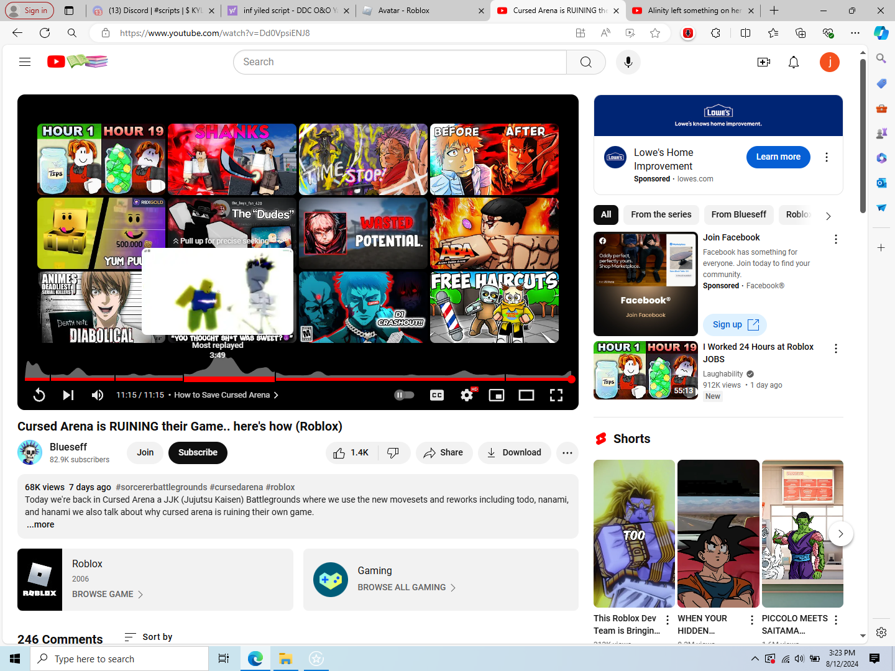Toggle closed captions
Viewport: 895px width, 671px height.
(x=437, y=395)
